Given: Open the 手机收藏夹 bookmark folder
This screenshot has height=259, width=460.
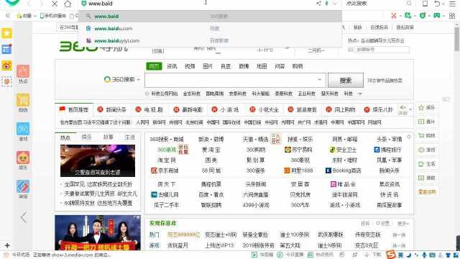Looking at the screenshot, I should coord(53,16).
